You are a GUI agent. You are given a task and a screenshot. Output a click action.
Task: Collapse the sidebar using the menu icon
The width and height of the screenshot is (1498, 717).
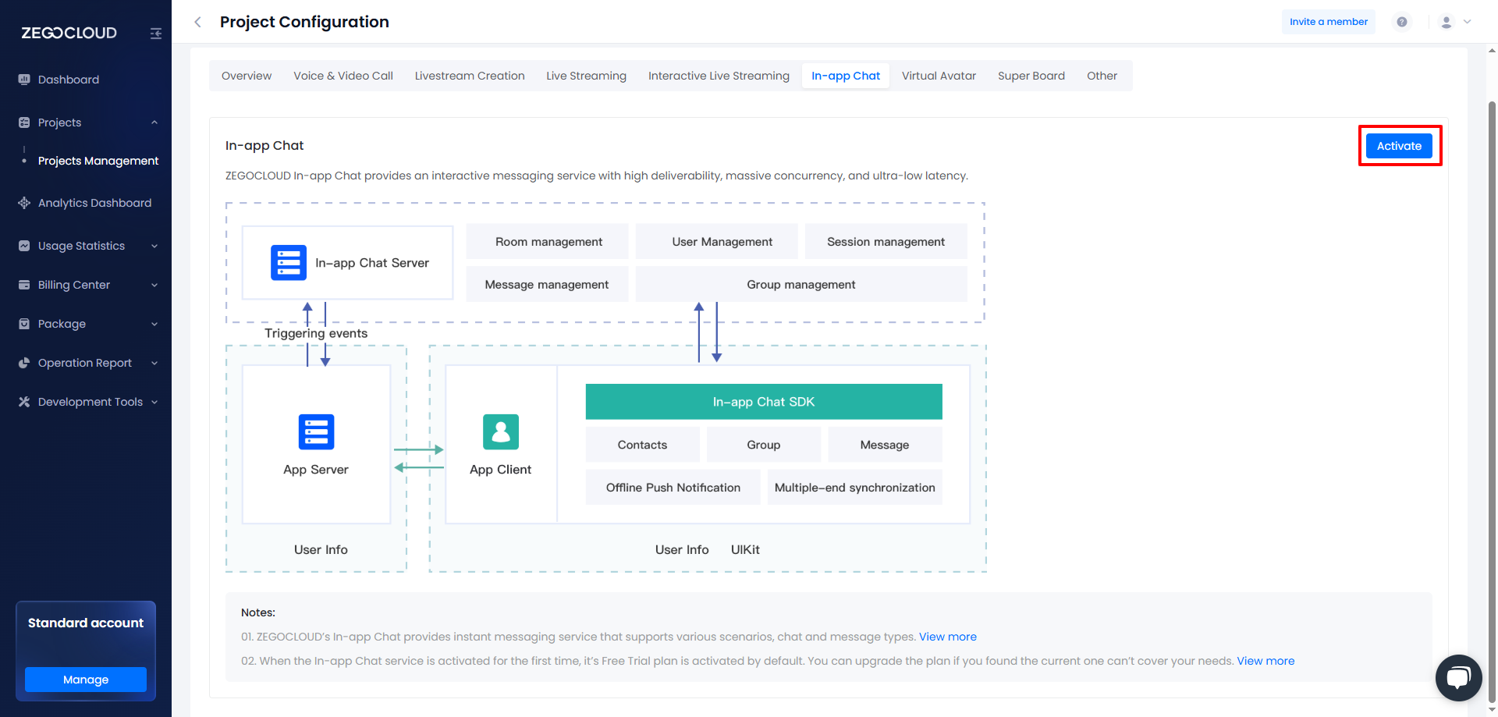tap(156, 34)
